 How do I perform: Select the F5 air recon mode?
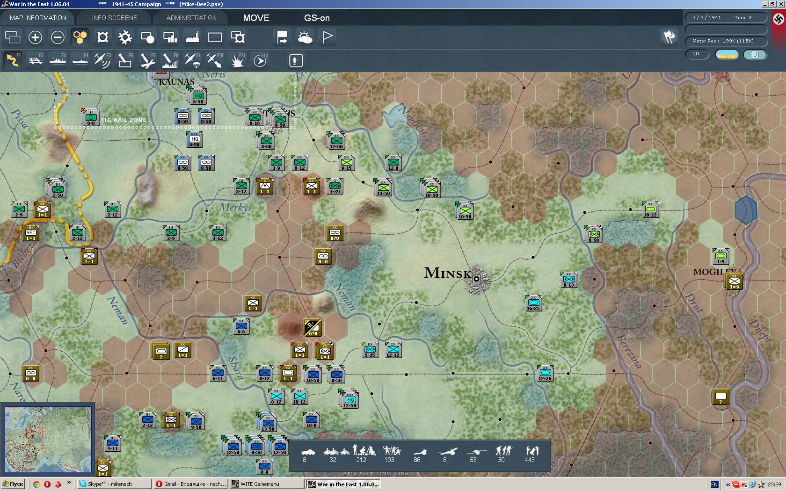102,60
